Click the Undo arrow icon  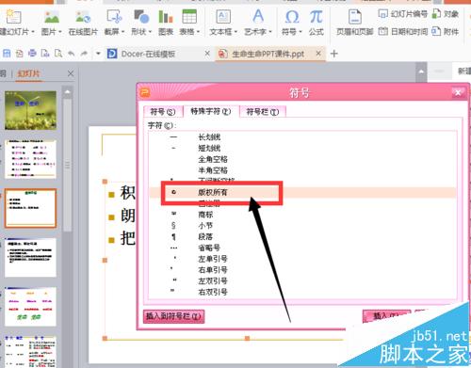(72, 54)
